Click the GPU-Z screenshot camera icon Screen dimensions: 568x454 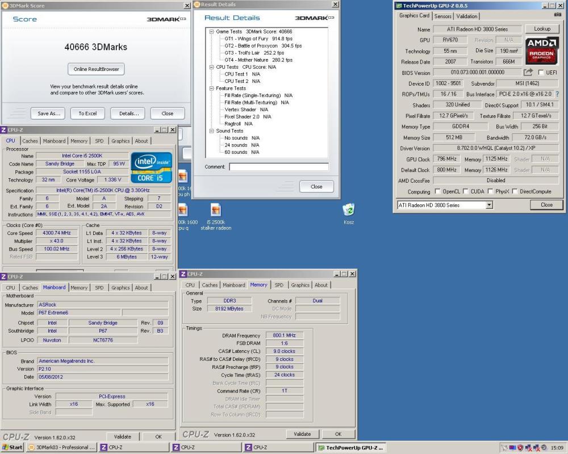tap(558, 15)
